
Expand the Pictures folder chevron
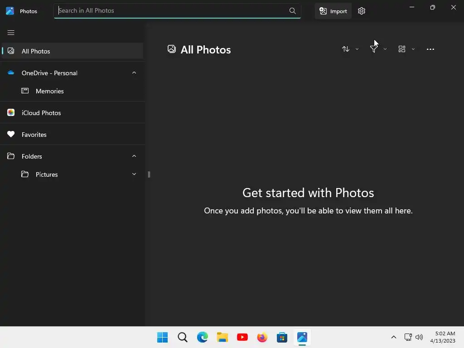click(134, 174)
